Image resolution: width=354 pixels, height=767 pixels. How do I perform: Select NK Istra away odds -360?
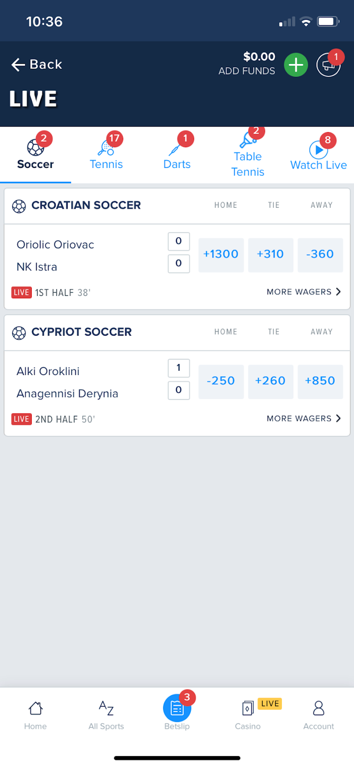pyautogui.click(x=320, y=255)
